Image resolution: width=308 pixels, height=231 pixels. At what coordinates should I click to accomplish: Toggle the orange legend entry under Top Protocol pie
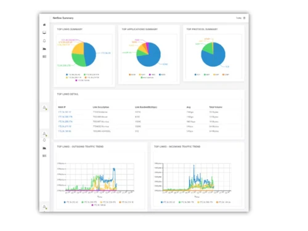coord(226,75)
